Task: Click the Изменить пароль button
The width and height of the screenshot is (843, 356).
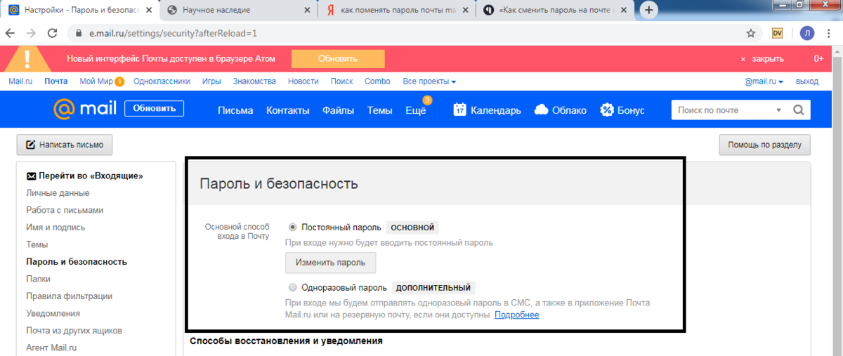Action: coord(330,263)
